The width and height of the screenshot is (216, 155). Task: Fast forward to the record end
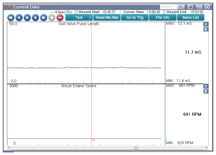point(44,18)
